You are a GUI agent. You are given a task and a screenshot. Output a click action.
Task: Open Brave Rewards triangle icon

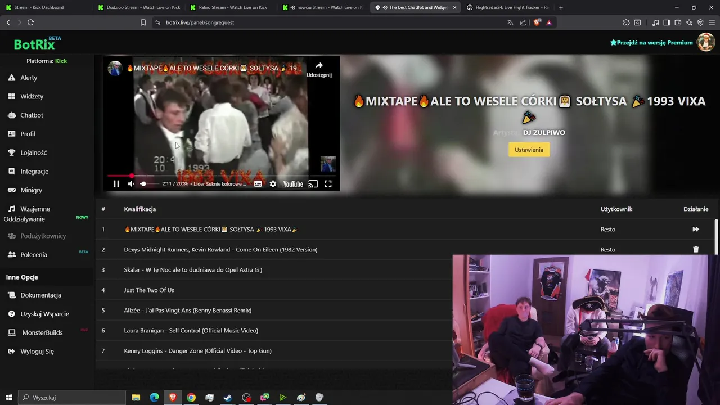click(x=548, y=22)
